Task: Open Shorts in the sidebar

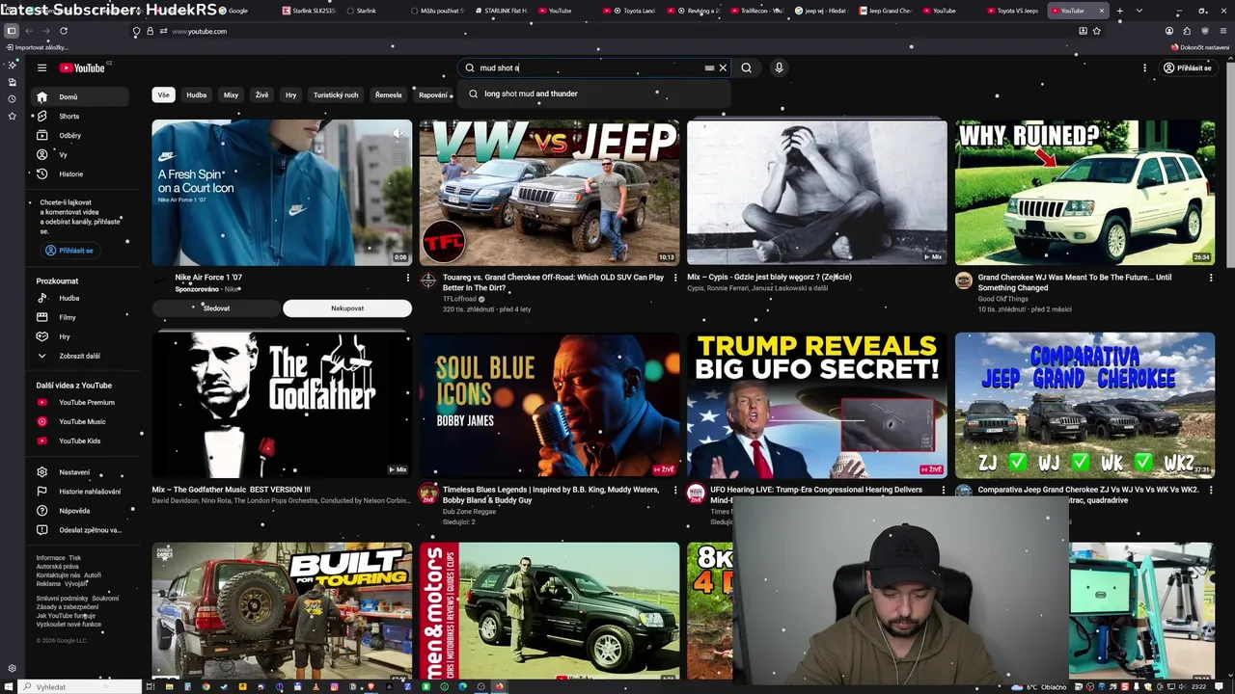Action: click(x=81, y=116)
